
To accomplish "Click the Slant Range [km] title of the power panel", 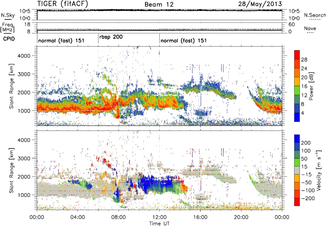I will pos(12,86).
